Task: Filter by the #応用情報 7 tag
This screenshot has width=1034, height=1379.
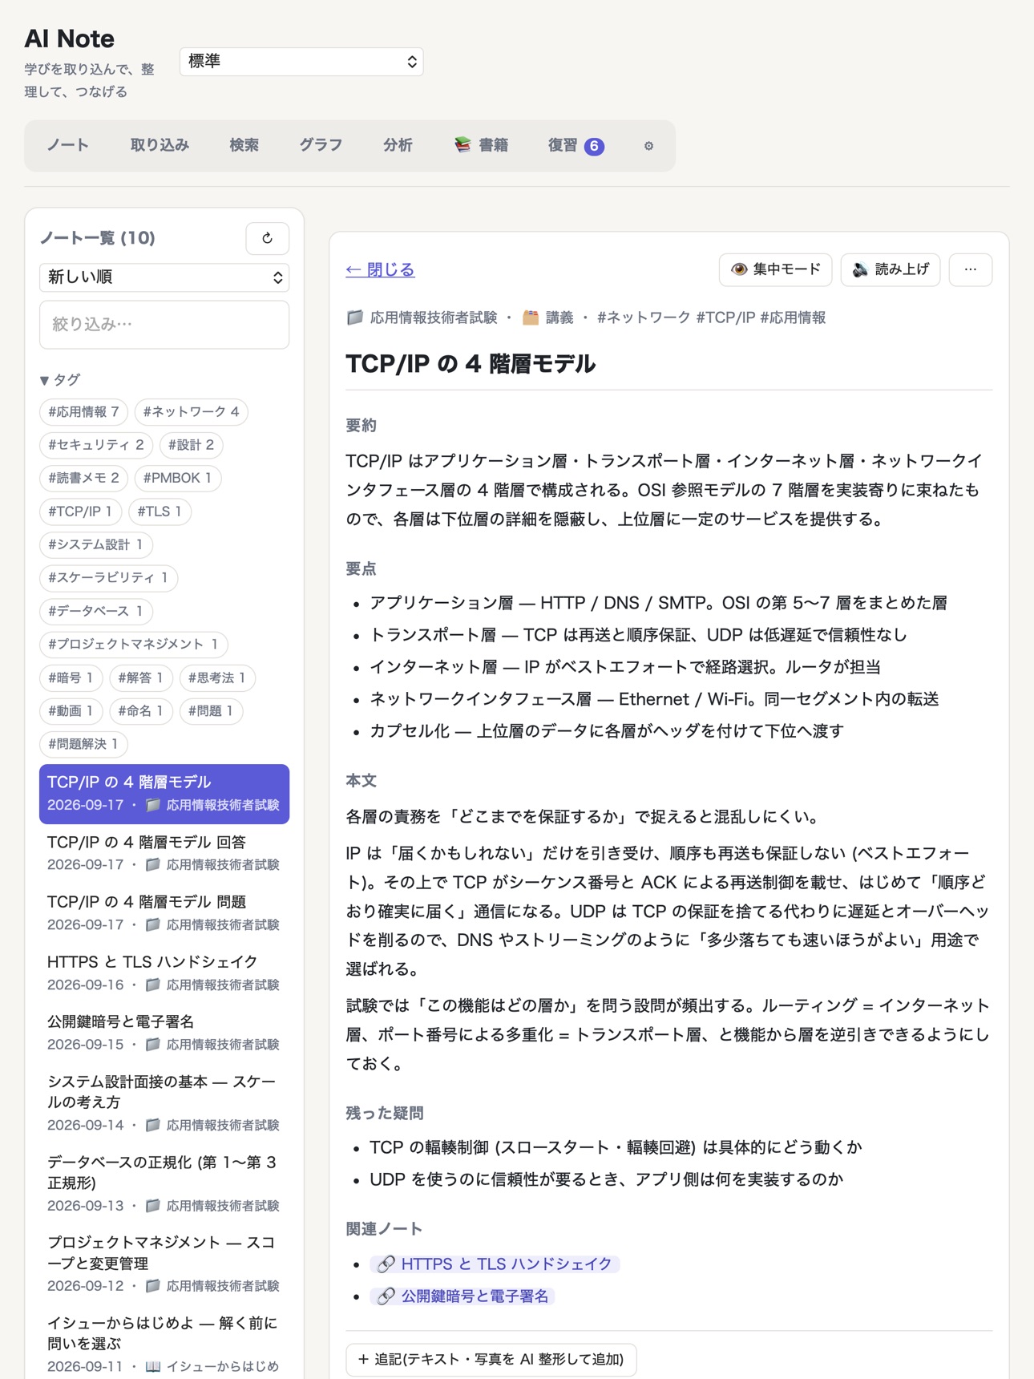Action: (83, 412)
